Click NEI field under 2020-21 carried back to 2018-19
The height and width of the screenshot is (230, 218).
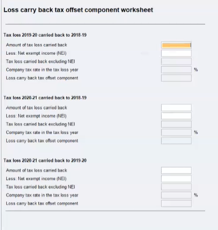point(176,116)
